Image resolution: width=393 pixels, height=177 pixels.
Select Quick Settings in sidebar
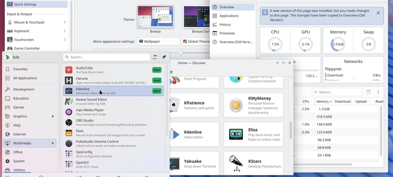(37, 4)
